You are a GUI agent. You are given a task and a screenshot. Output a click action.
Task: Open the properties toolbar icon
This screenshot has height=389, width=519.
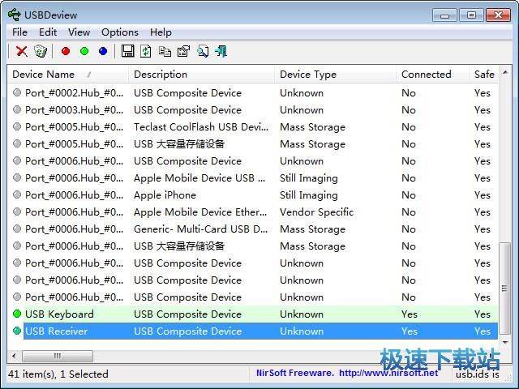point(183,51)
